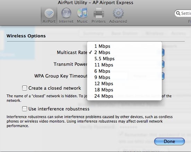The image size is (191, 152).
Task: Open the Transmit Power dropdown arrows
Action: [x=163, y=64]
